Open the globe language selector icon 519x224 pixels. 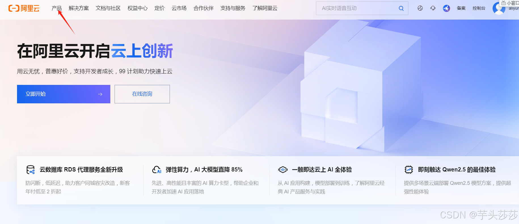(x=420, y=8)
